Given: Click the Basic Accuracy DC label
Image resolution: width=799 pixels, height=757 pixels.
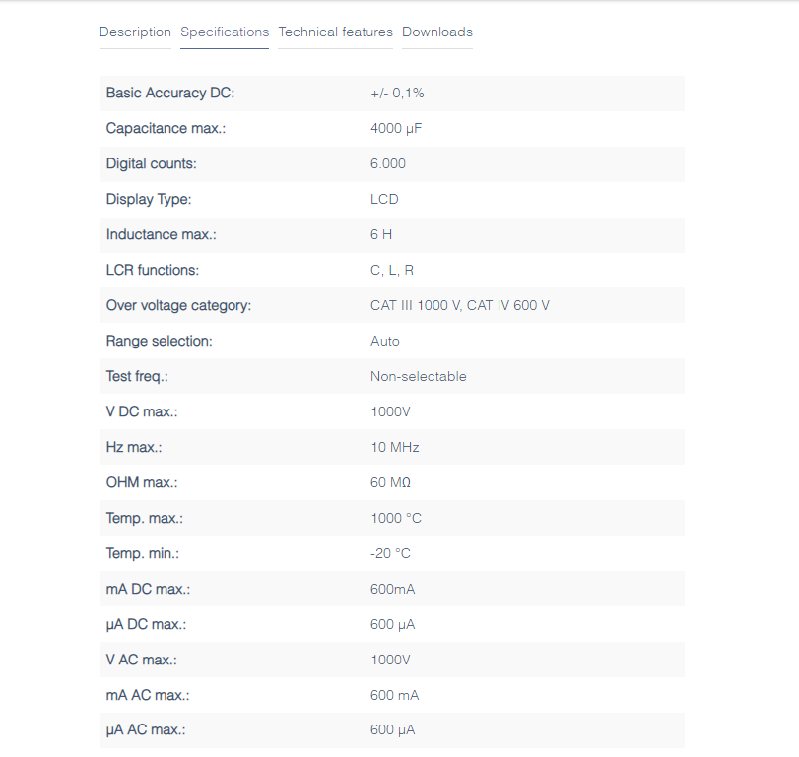Looking at the screenshot, I should point(170,94).
